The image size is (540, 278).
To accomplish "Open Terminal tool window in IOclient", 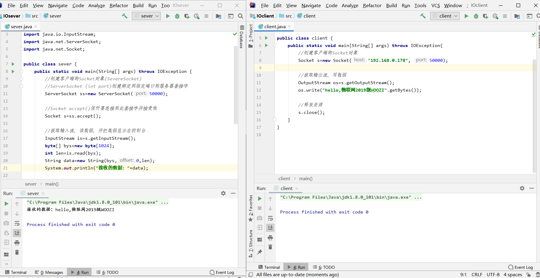I will pos(269,267).
